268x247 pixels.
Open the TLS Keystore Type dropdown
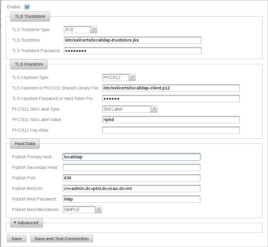click(132, 78)
